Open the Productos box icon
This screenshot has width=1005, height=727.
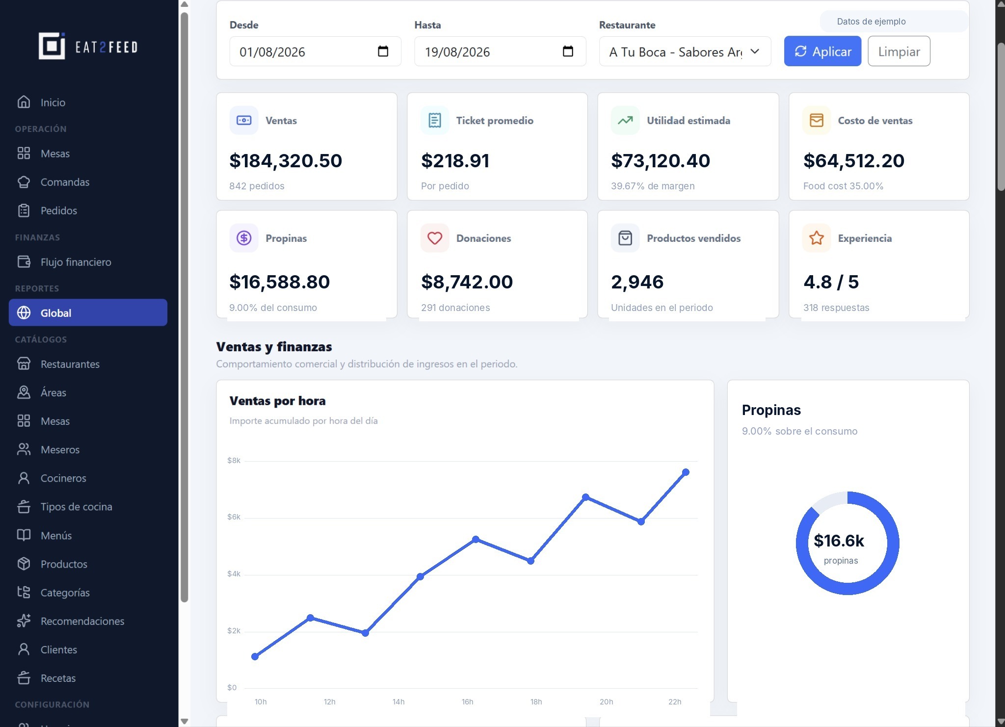pos(24,564)
